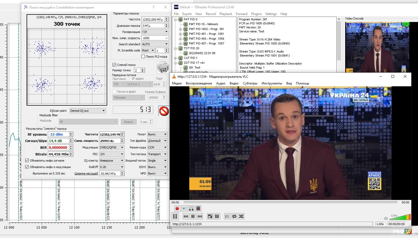
Task: Open the Playback menu in TSReader
Action: [225, 14]
